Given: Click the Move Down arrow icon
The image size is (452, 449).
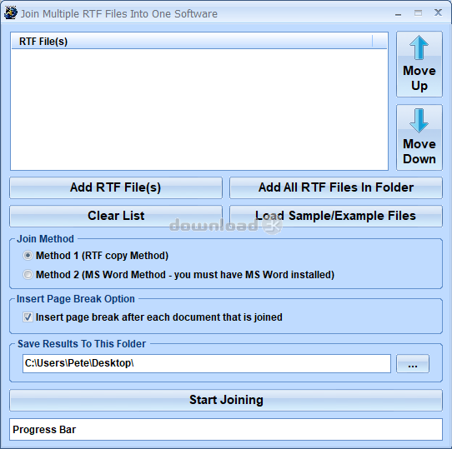Looking at the screenshot, I should pos(419,121).
